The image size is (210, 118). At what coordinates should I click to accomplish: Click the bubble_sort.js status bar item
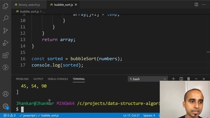pos(48,115)
